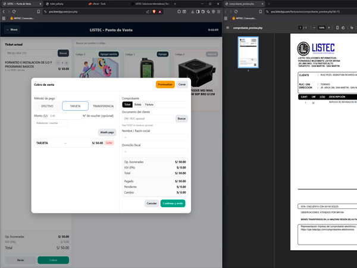This screenshot has height=268, width=357.
Task: Click Confirmar y emitir
Action: tap(173, 203)
